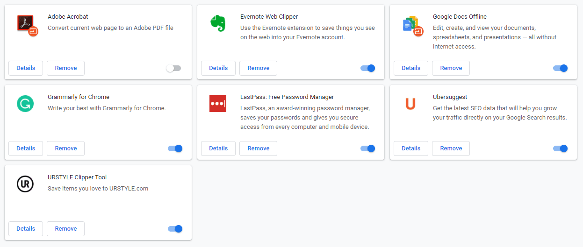The height and width of the screenshot is (247, 583).
Task: Click the LastPass red icon
Action: click(x=218, y=104)
